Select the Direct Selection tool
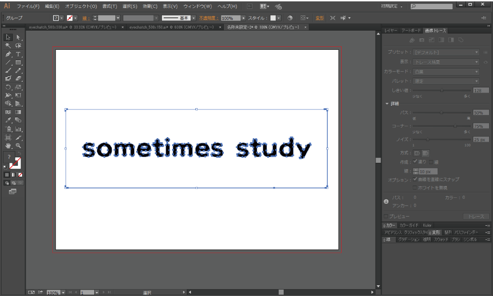The width and height of the screenshot is (493, 296). click(x=18, y=37)
